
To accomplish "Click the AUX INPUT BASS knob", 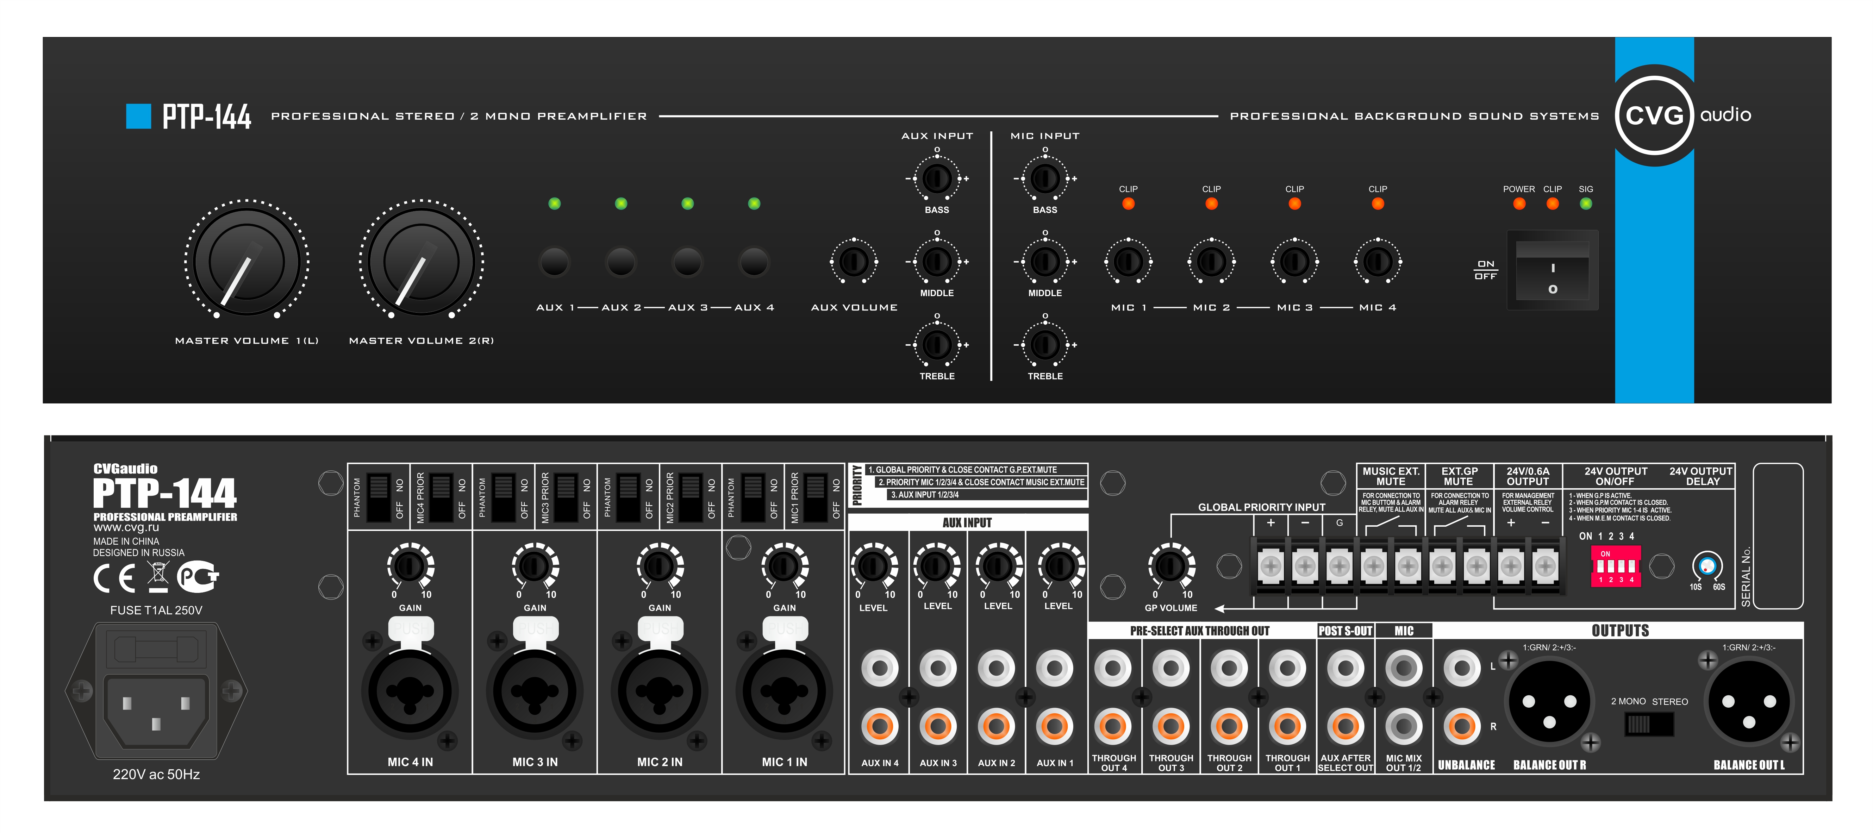I will point(937,178).
